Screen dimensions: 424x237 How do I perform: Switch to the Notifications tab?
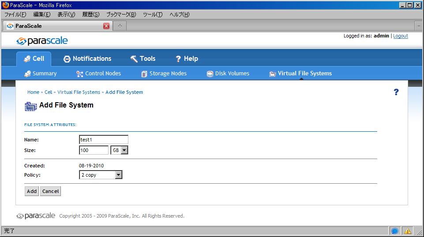[87, 59]
